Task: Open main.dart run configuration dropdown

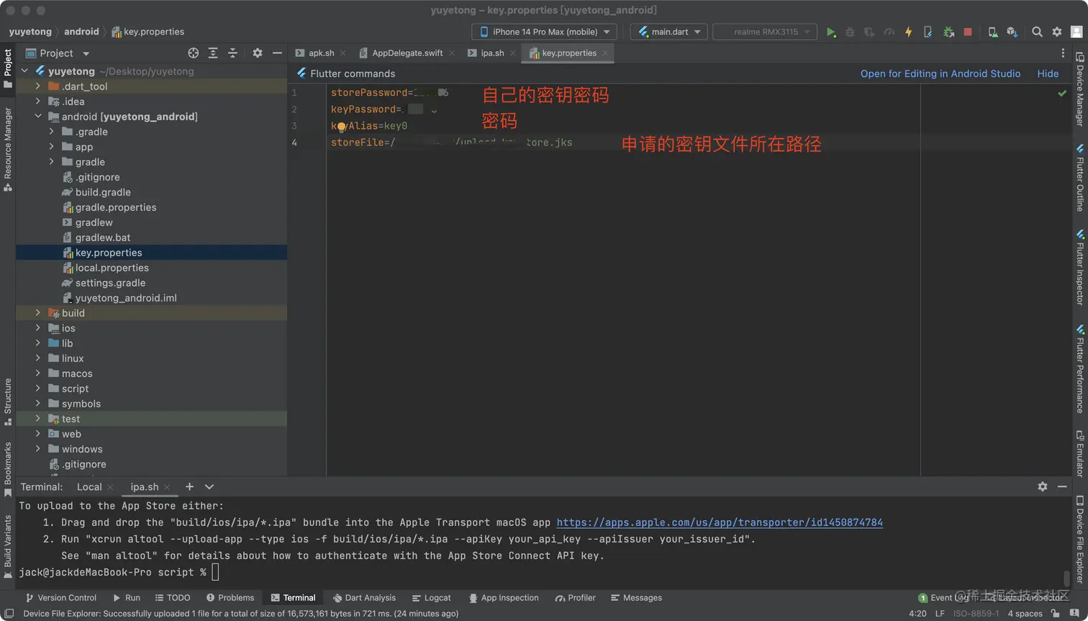Action: 669,32
